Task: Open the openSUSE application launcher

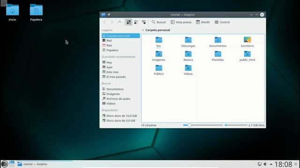Action: click(4, 164)
